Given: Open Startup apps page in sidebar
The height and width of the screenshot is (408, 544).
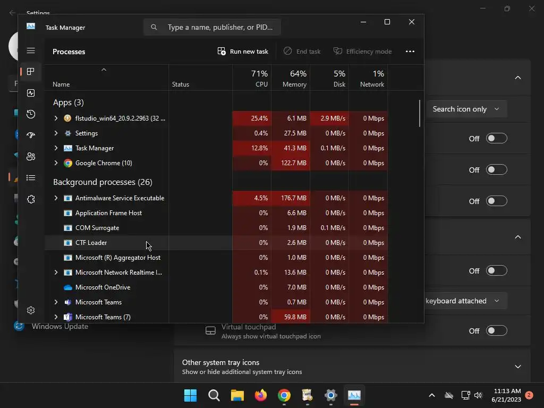Looking at the screenshot, I should click(31, 135).
